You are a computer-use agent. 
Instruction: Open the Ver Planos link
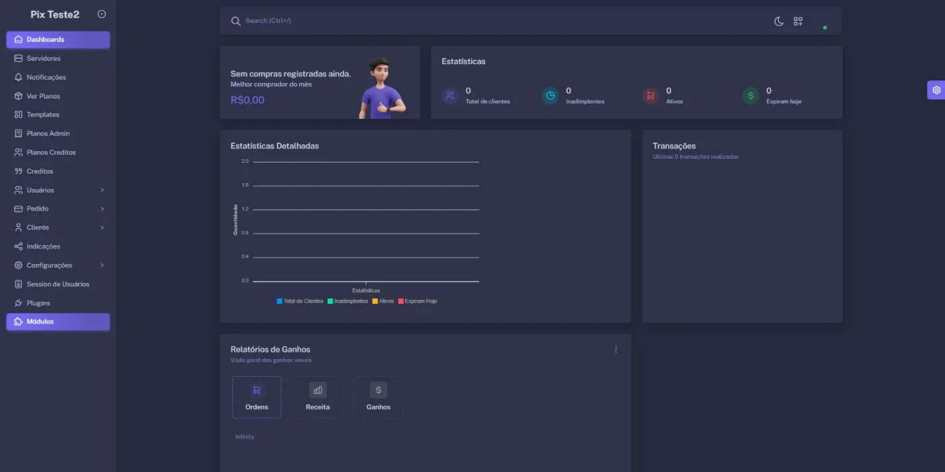click(x=58, y=97)
